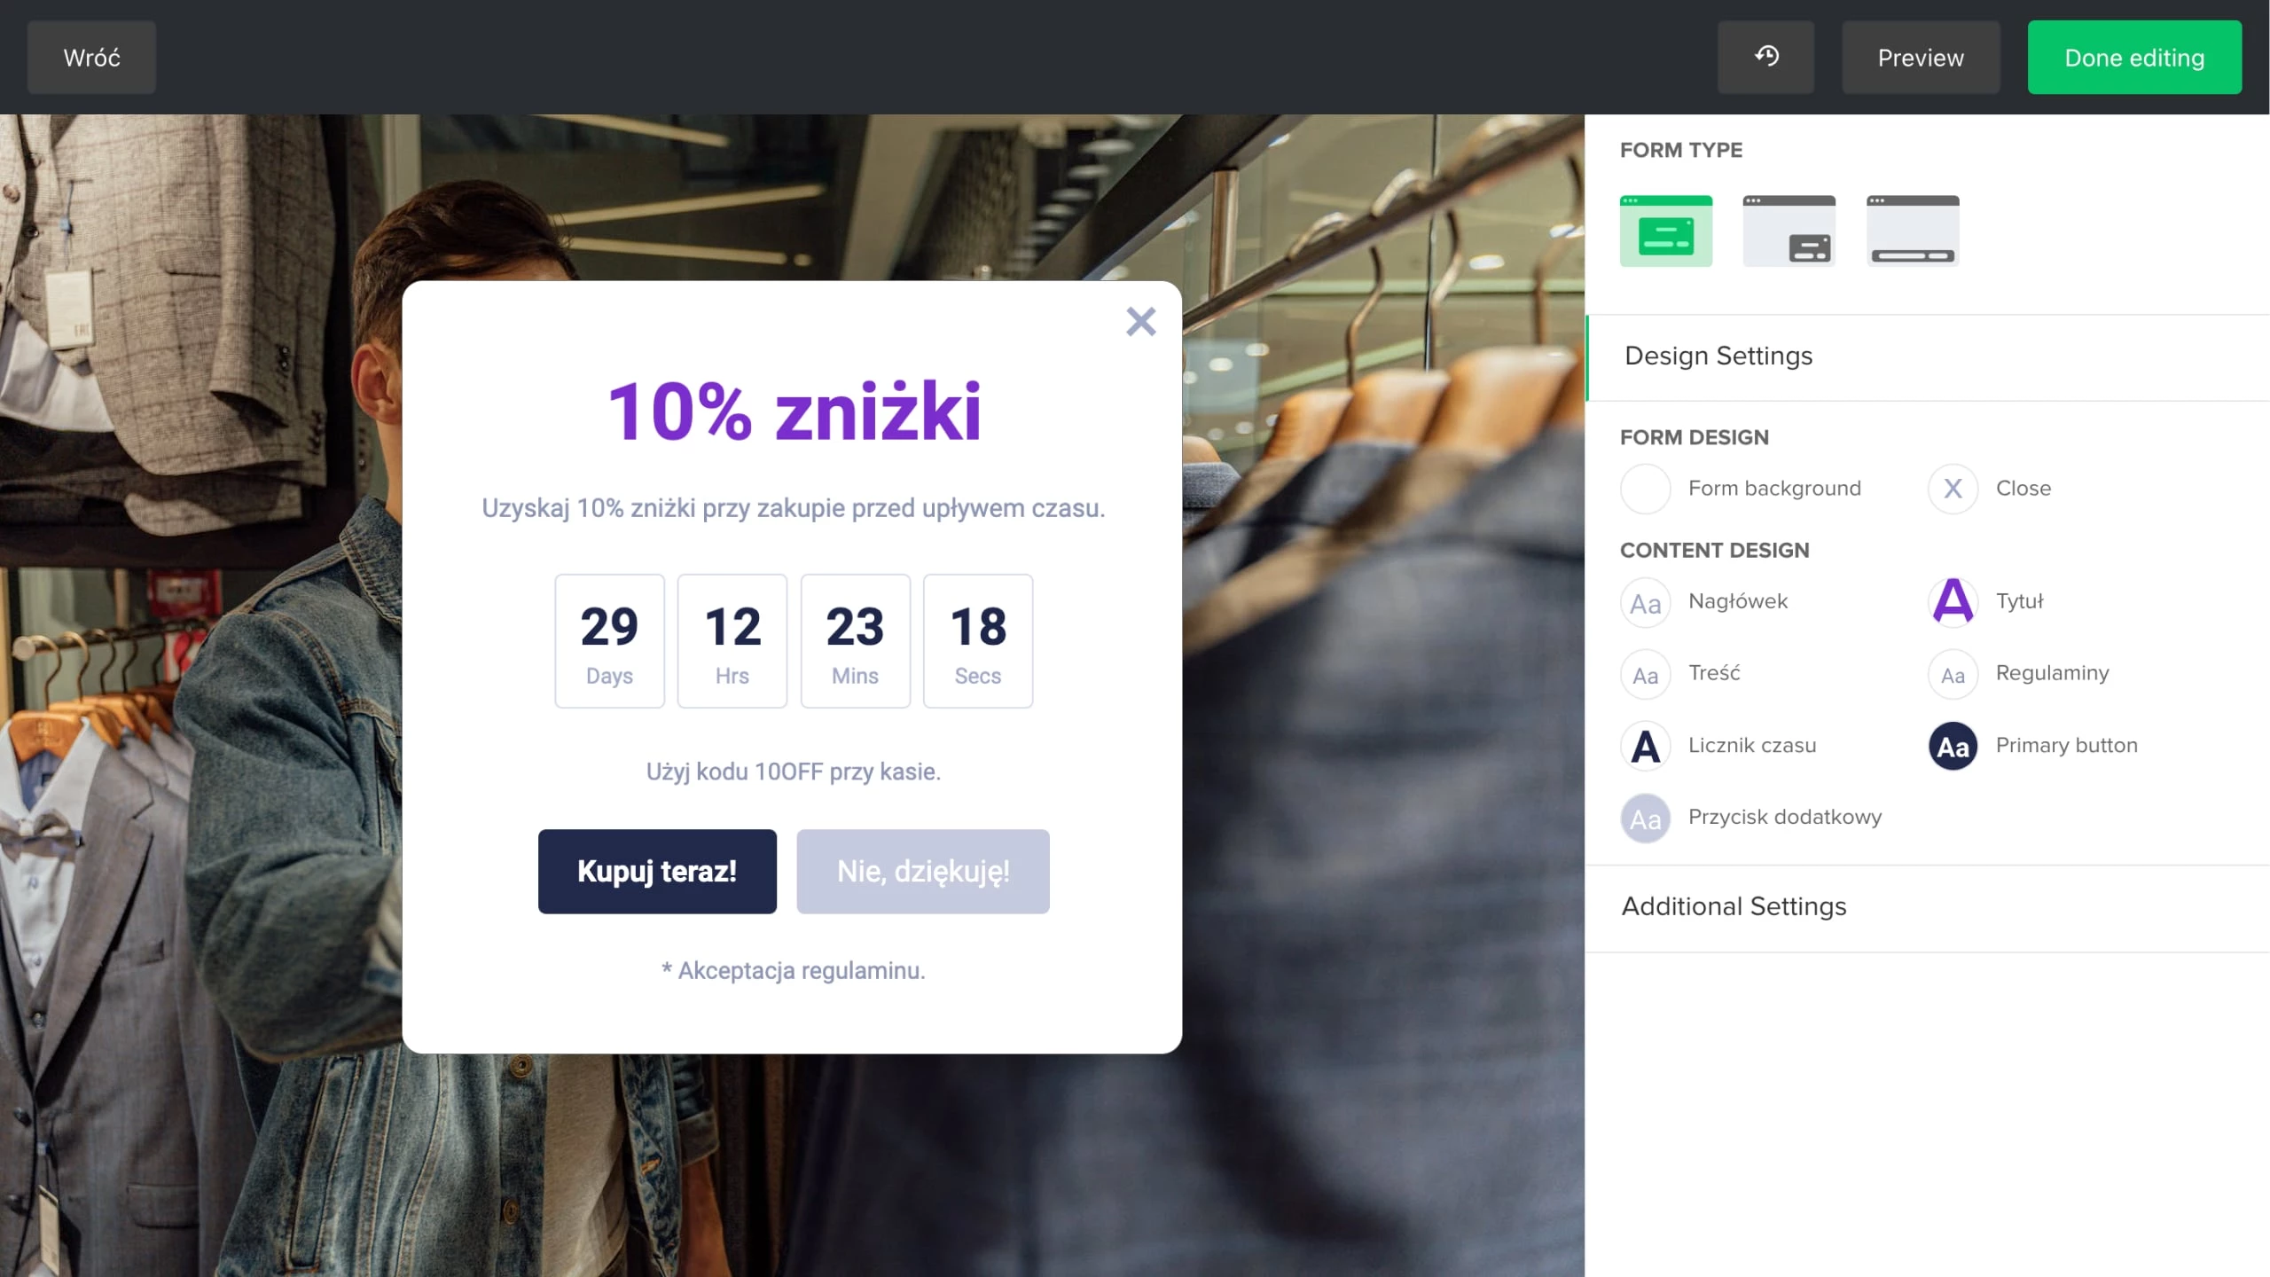Click the Kupuj teraz! popup button
This screenshot has width=2270, height=1277.
point(657,872)
